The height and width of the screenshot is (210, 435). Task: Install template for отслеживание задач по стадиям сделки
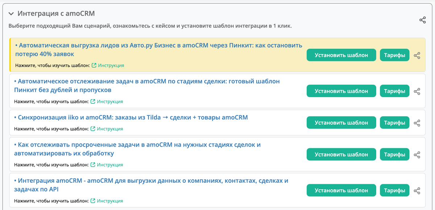[x=341, y=91]
